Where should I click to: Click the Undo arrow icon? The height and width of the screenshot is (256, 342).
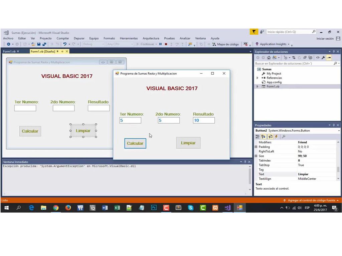click(65, 44)
